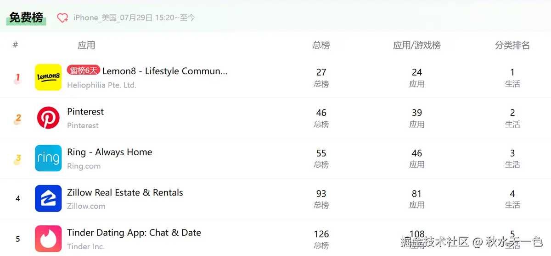Click the 总榜 column header
Screen dimensions: 551x256
pyautogui.click(x=321, y=45)
